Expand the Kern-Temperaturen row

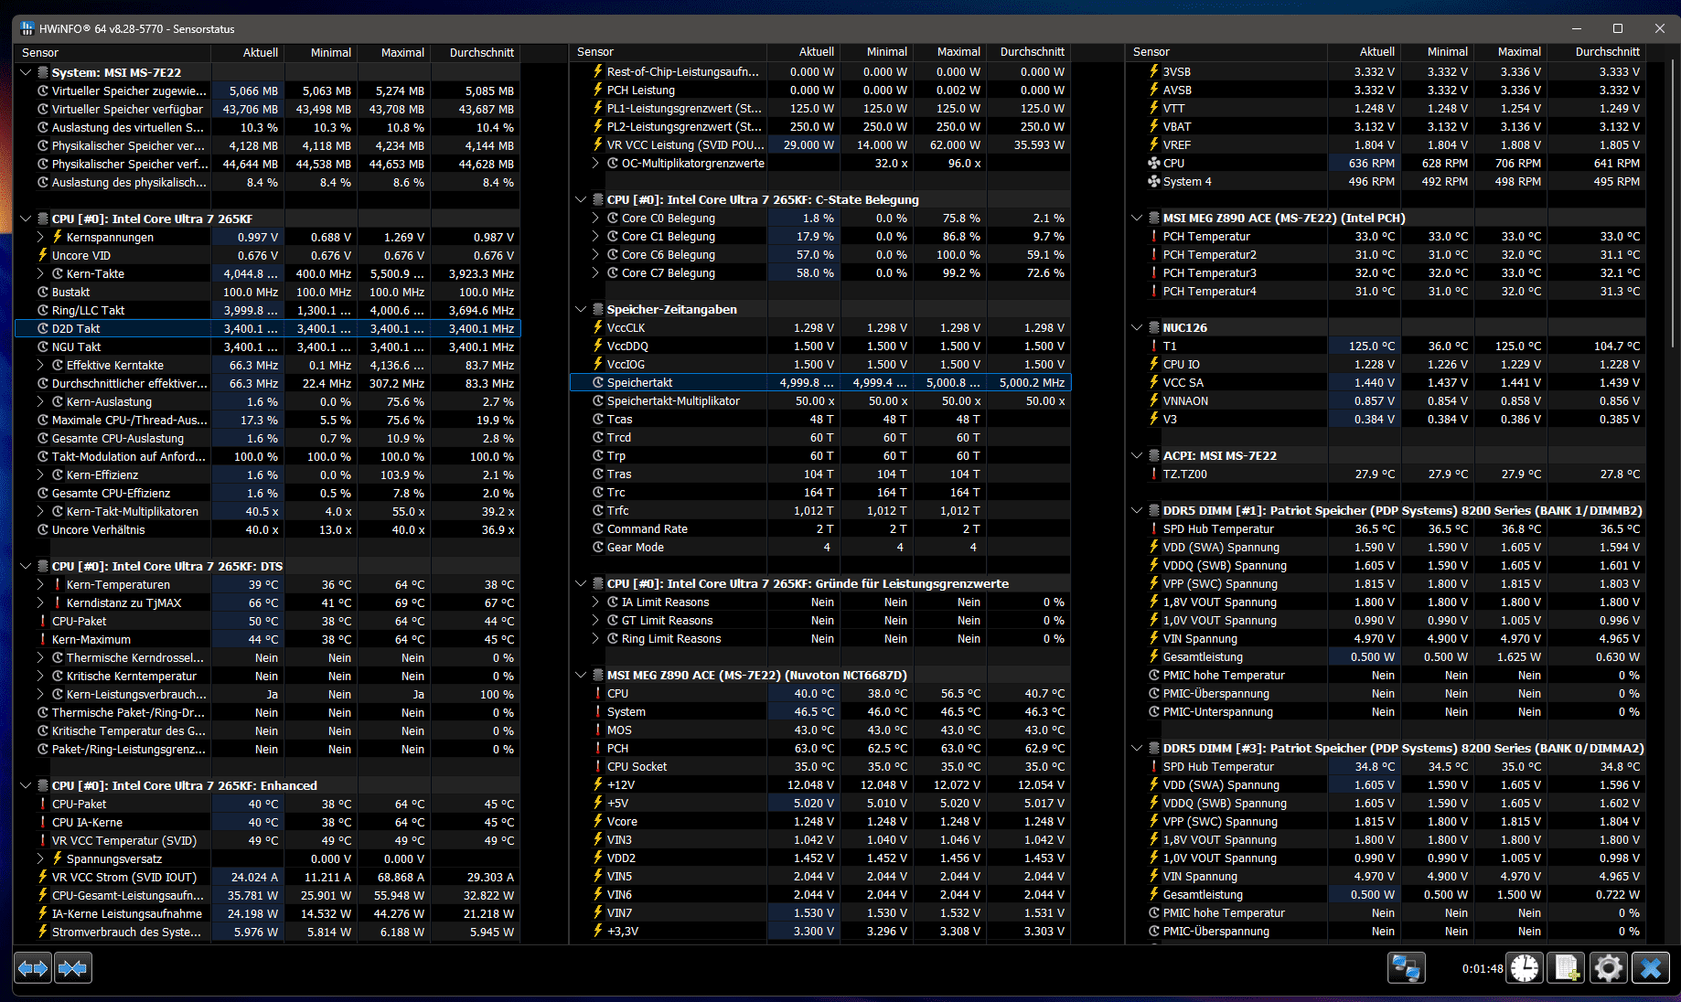[x=40, y=584]
